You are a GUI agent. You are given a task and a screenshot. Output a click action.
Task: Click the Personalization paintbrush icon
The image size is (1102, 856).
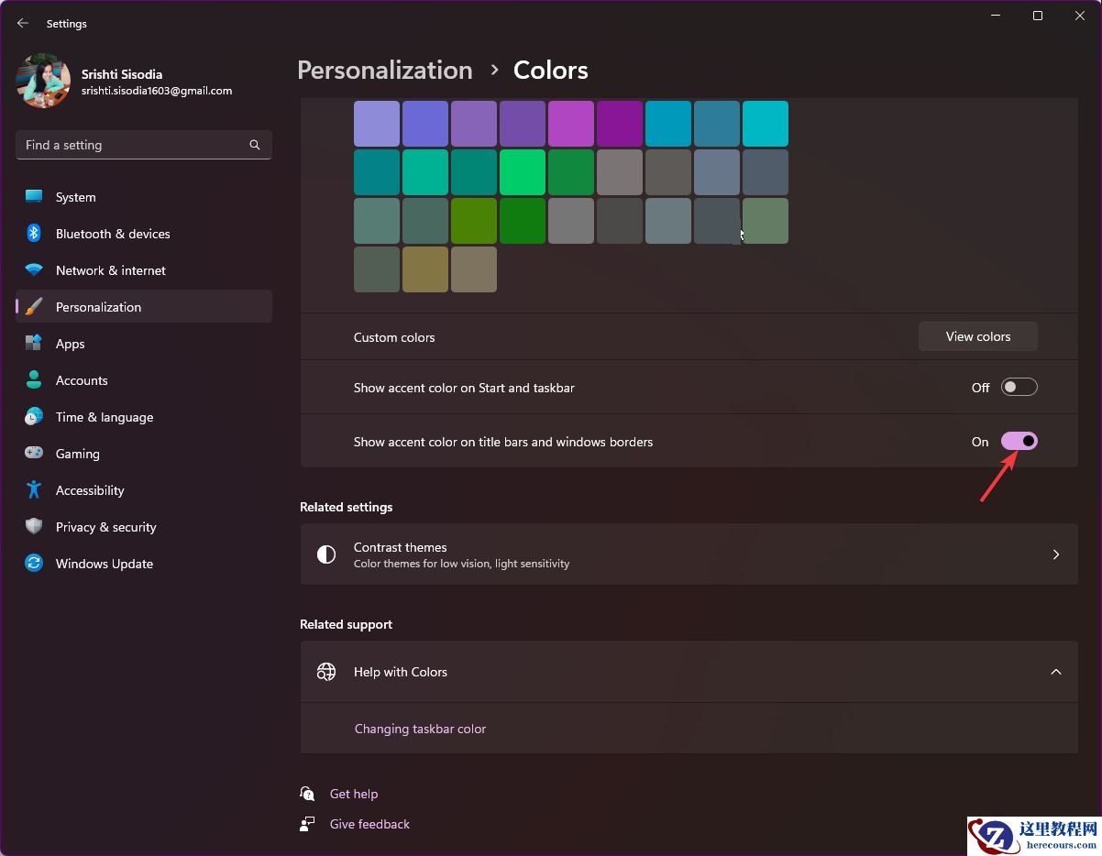click(34, 307)
